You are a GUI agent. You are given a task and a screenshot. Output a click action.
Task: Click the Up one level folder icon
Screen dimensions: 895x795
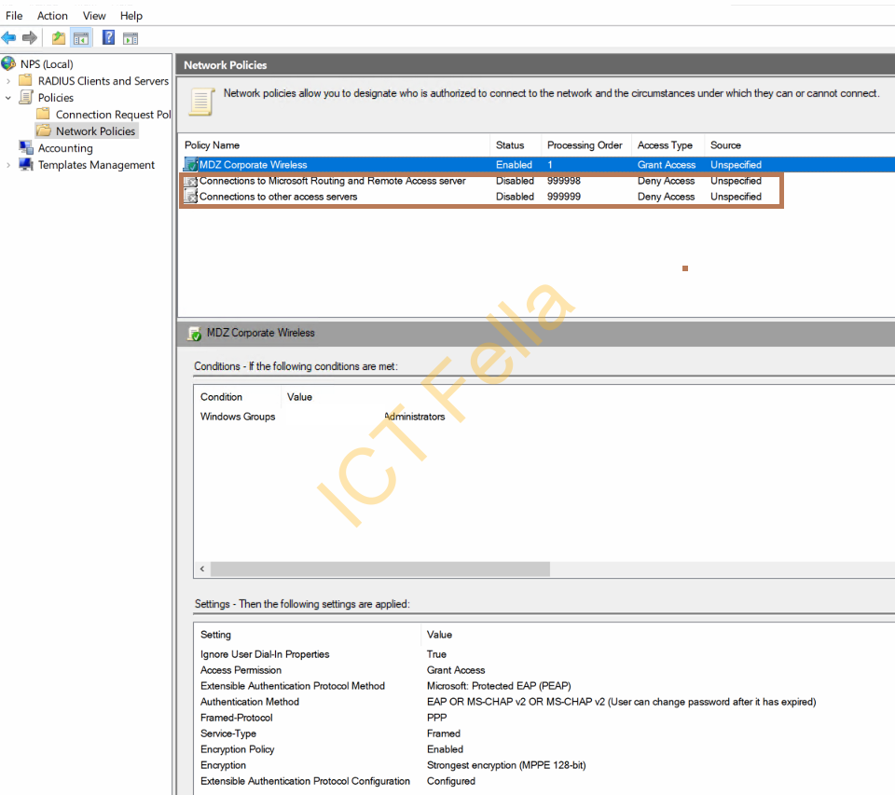point(58,38)
